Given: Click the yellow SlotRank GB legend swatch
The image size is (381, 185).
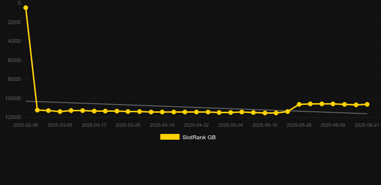Looking at the screenshot, I should (170, 137).
